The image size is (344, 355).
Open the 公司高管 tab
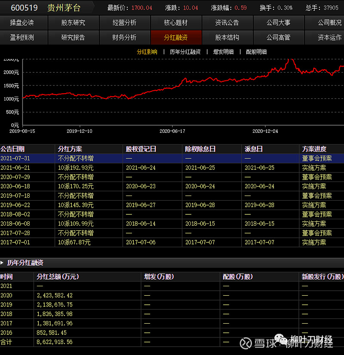(279, 37)
